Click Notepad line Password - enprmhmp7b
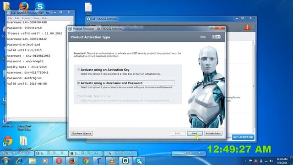 click(25, 61)
